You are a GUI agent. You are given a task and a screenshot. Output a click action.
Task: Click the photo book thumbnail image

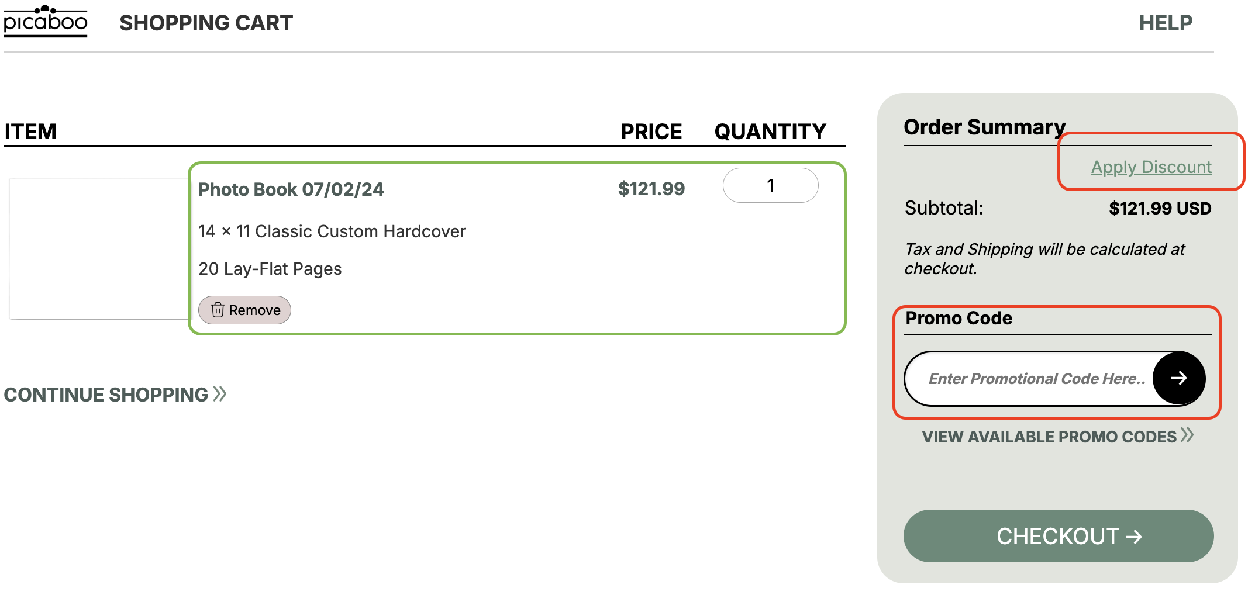[x=98, y=249]
